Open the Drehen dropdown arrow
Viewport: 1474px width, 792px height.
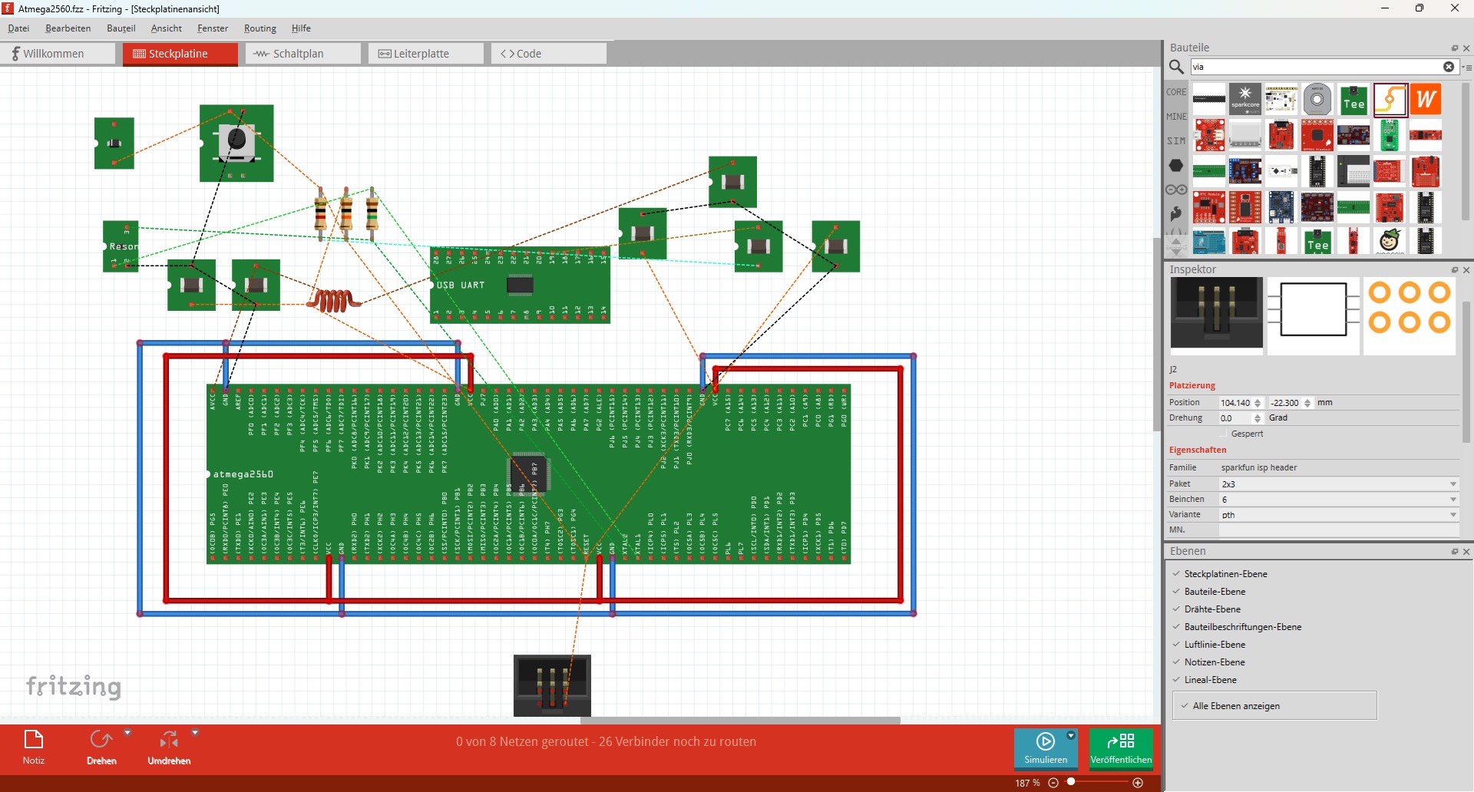tap(127, 734)
